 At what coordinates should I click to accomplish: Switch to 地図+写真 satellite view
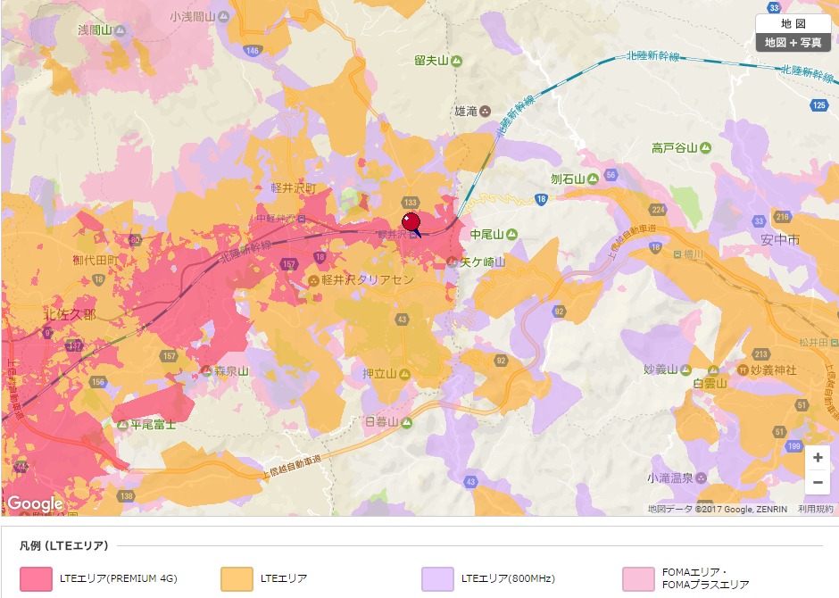[793, 42]
